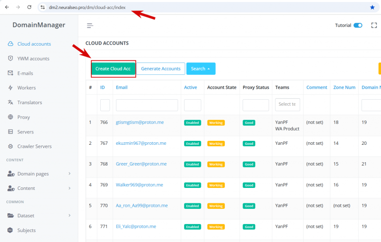
Task: Click the browser back arrow
Action: 7,7
